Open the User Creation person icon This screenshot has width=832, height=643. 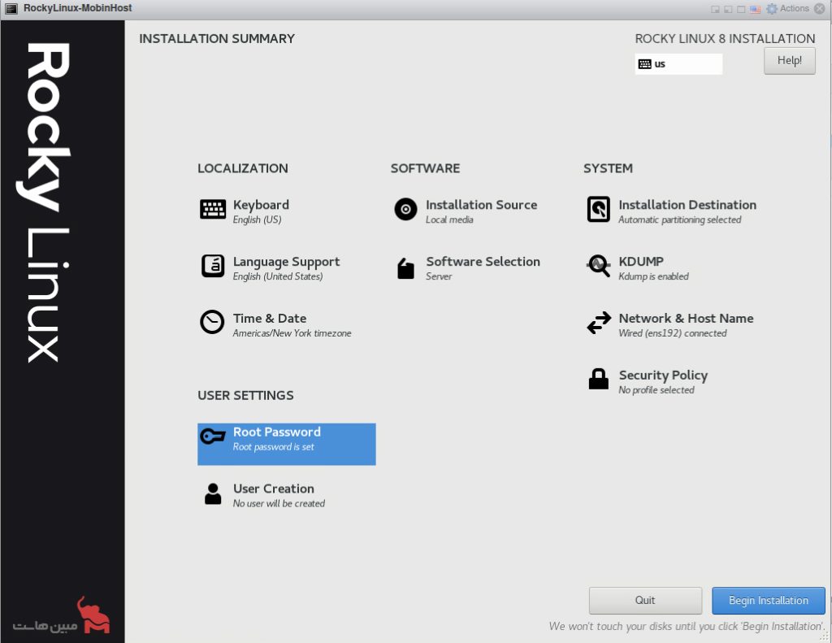[x=213, y=493]
